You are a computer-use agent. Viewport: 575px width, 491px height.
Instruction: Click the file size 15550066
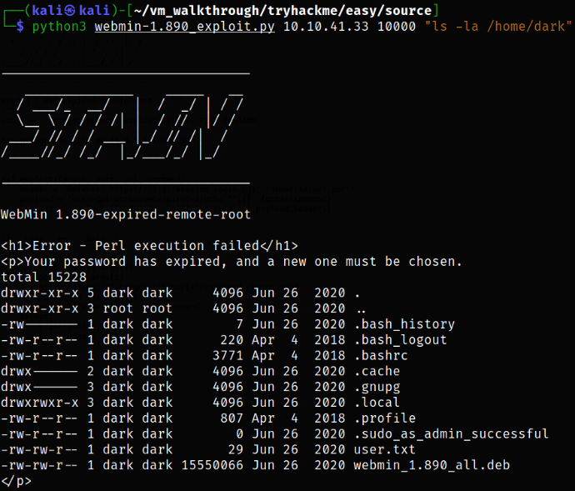212,465
